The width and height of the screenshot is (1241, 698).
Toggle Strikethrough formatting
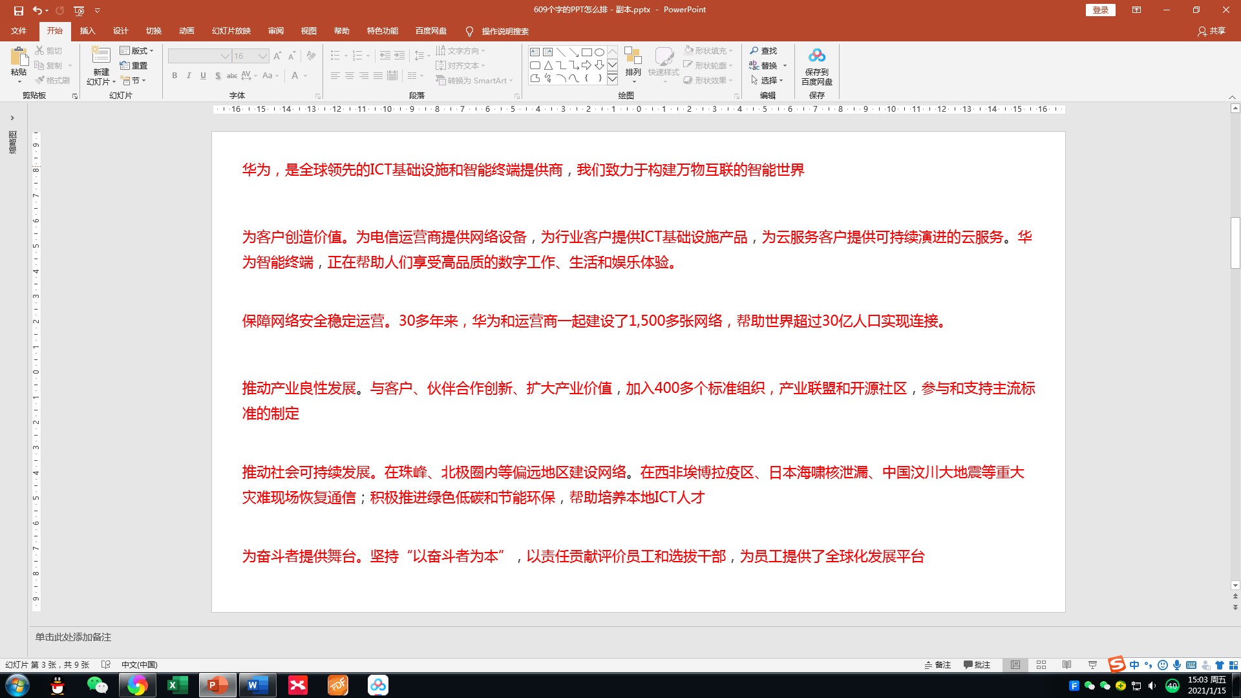click(x=232, y=76)
